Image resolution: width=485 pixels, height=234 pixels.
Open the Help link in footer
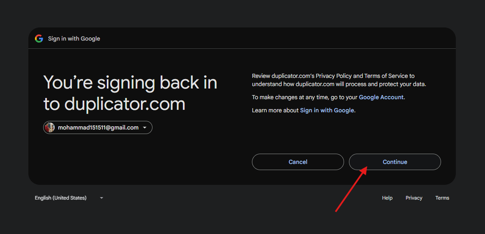pyautogui.click(x=387, y=198)
